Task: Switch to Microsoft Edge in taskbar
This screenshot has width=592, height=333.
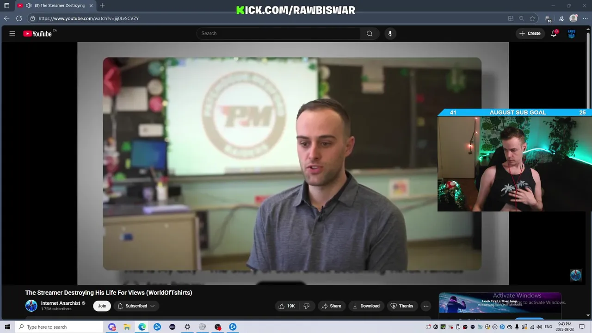Action: pos(142,327)
